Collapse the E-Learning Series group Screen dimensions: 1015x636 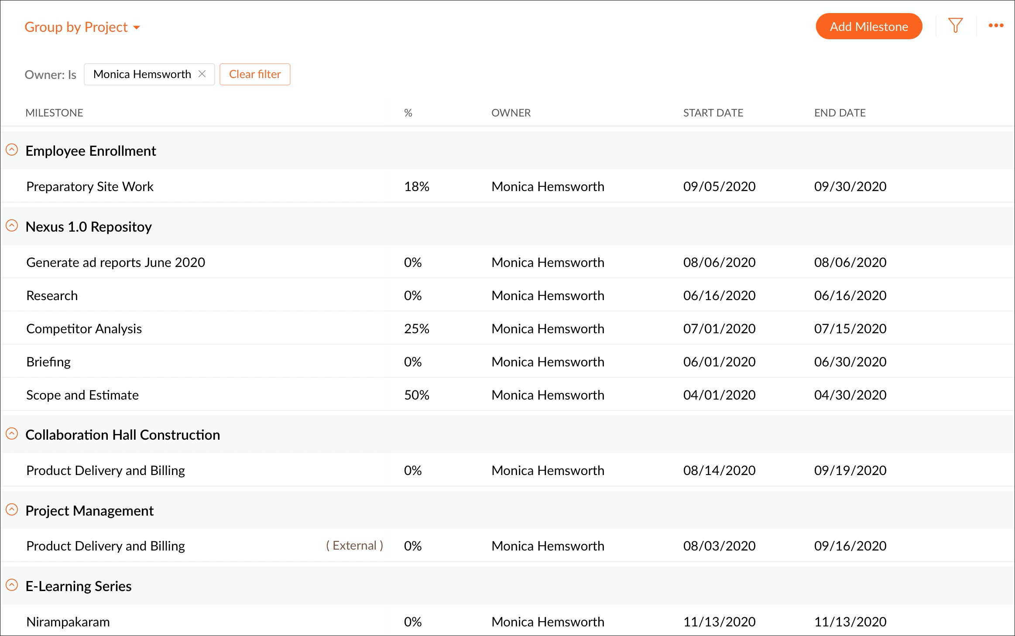[x=12, y=585]
